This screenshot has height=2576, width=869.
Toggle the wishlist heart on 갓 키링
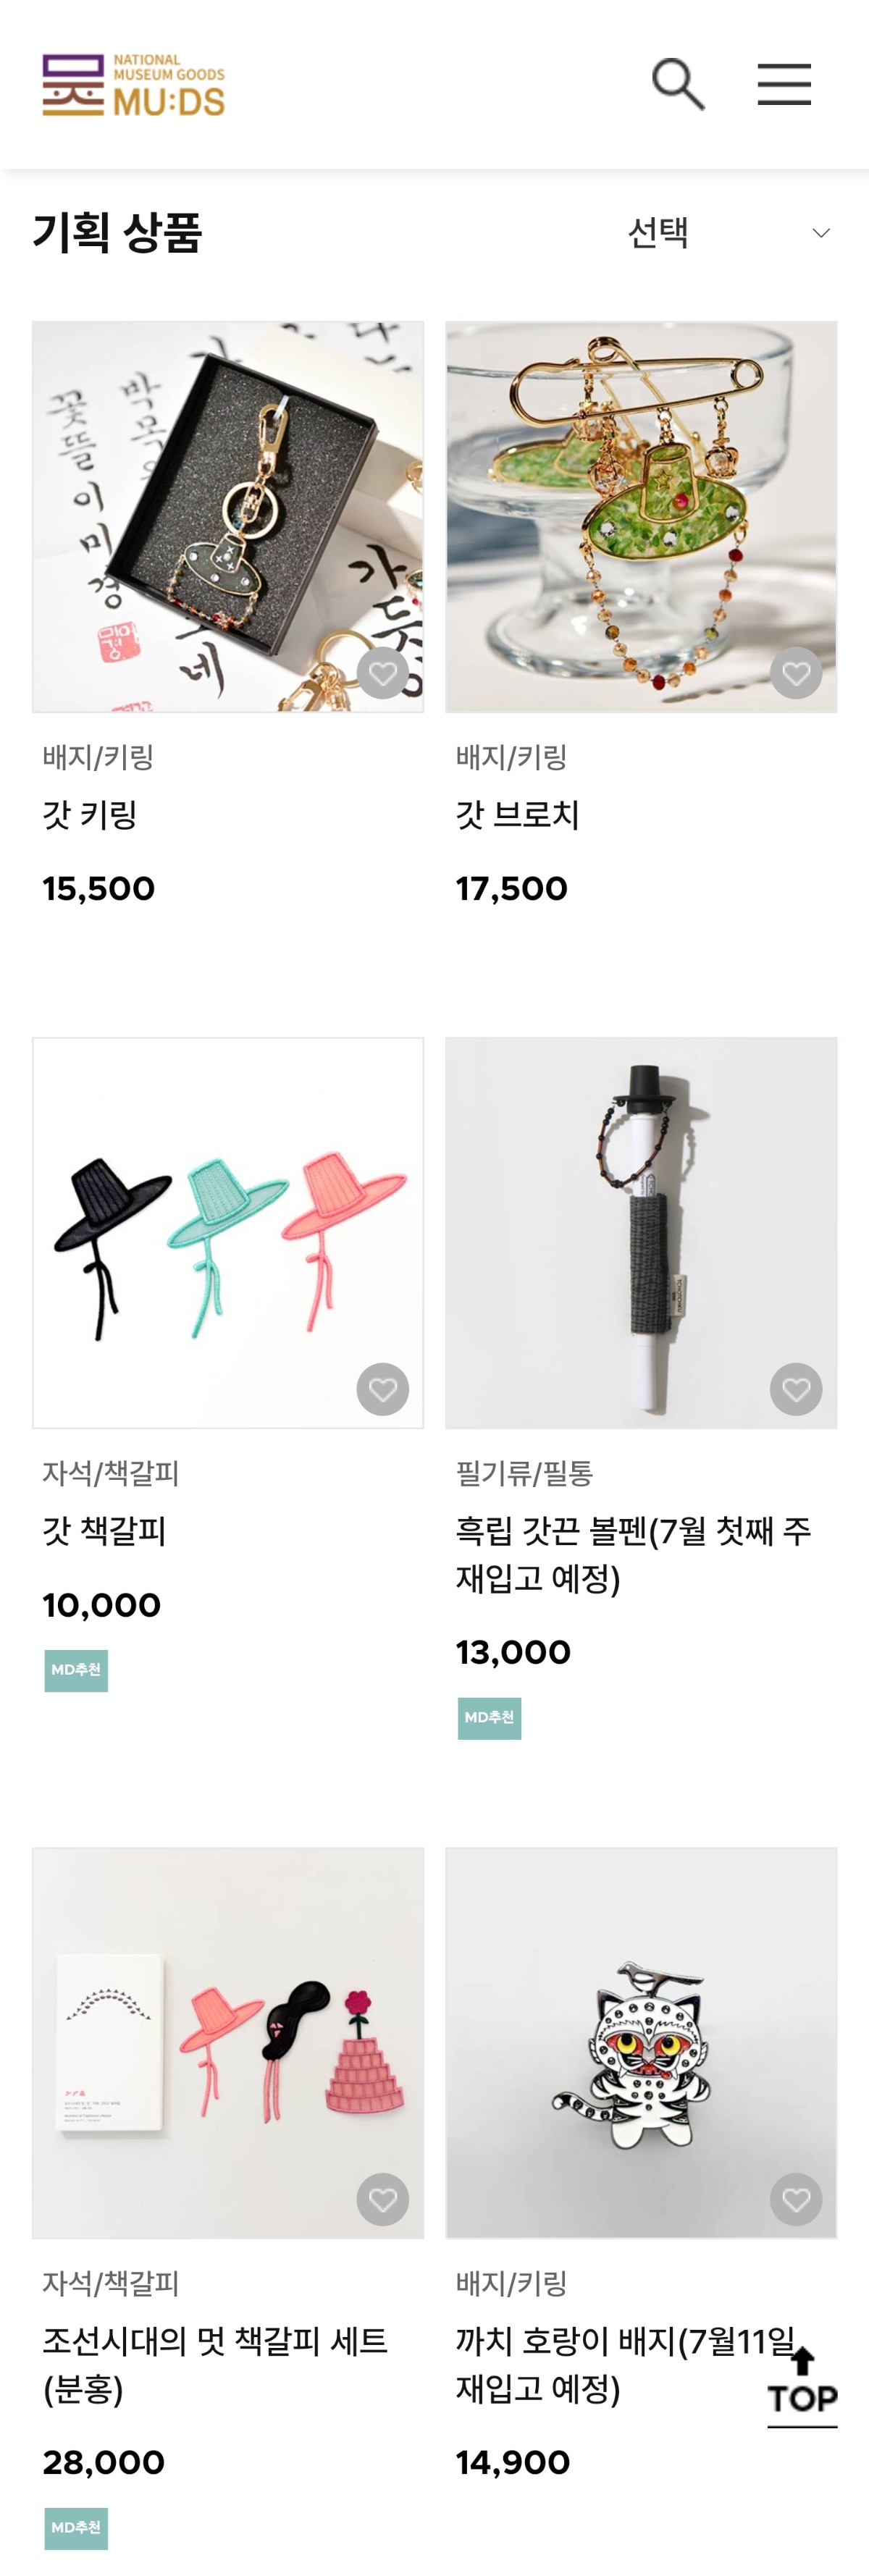[x=383, y=673]
